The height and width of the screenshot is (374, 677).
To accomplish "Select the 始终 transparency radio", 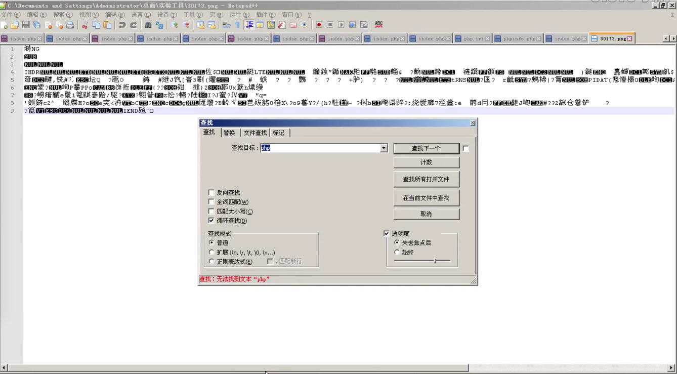I will [397, 252].
